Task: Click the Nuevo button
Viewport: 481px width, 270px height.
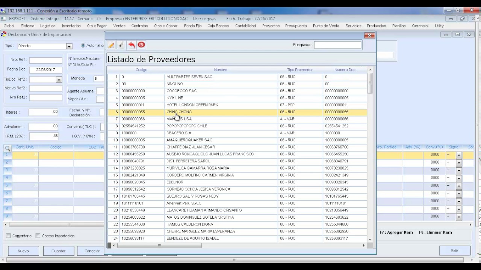Action: 23,251
